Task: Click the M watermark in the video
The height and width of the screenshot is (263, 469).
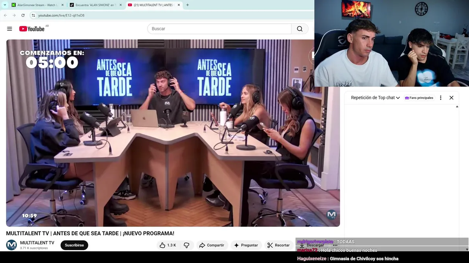Action: 332,215
